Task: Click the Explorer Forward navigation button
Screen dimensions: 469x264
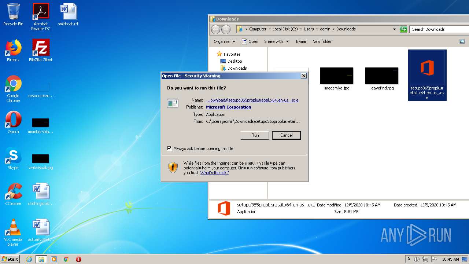Action: click(226, 29)
